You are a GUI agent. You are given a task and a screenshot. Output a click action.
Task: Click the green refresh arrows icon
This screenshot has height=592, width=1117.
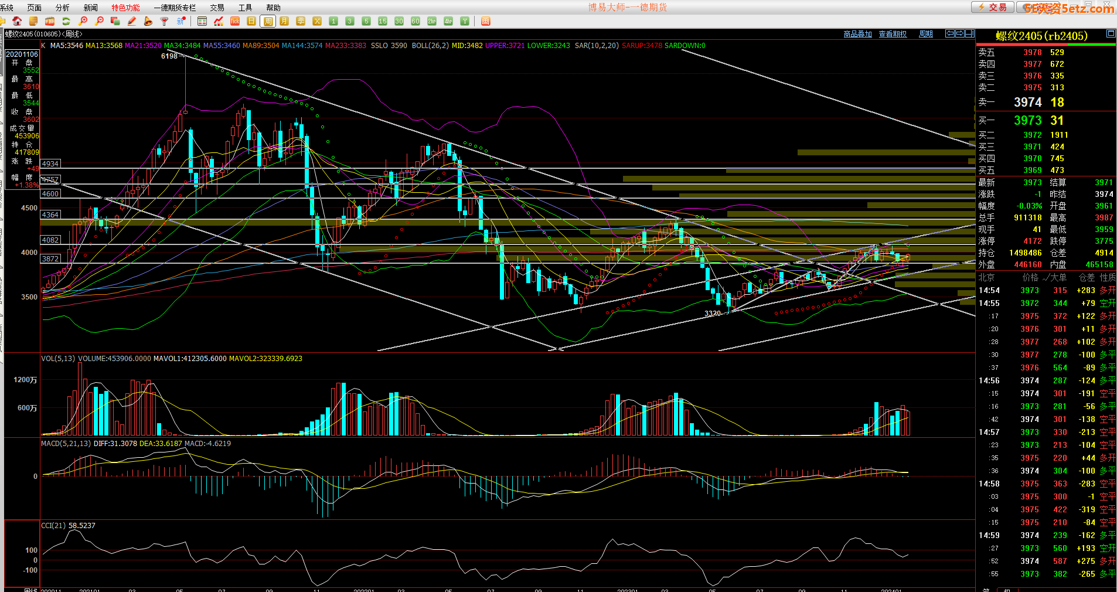coord(66,21)
